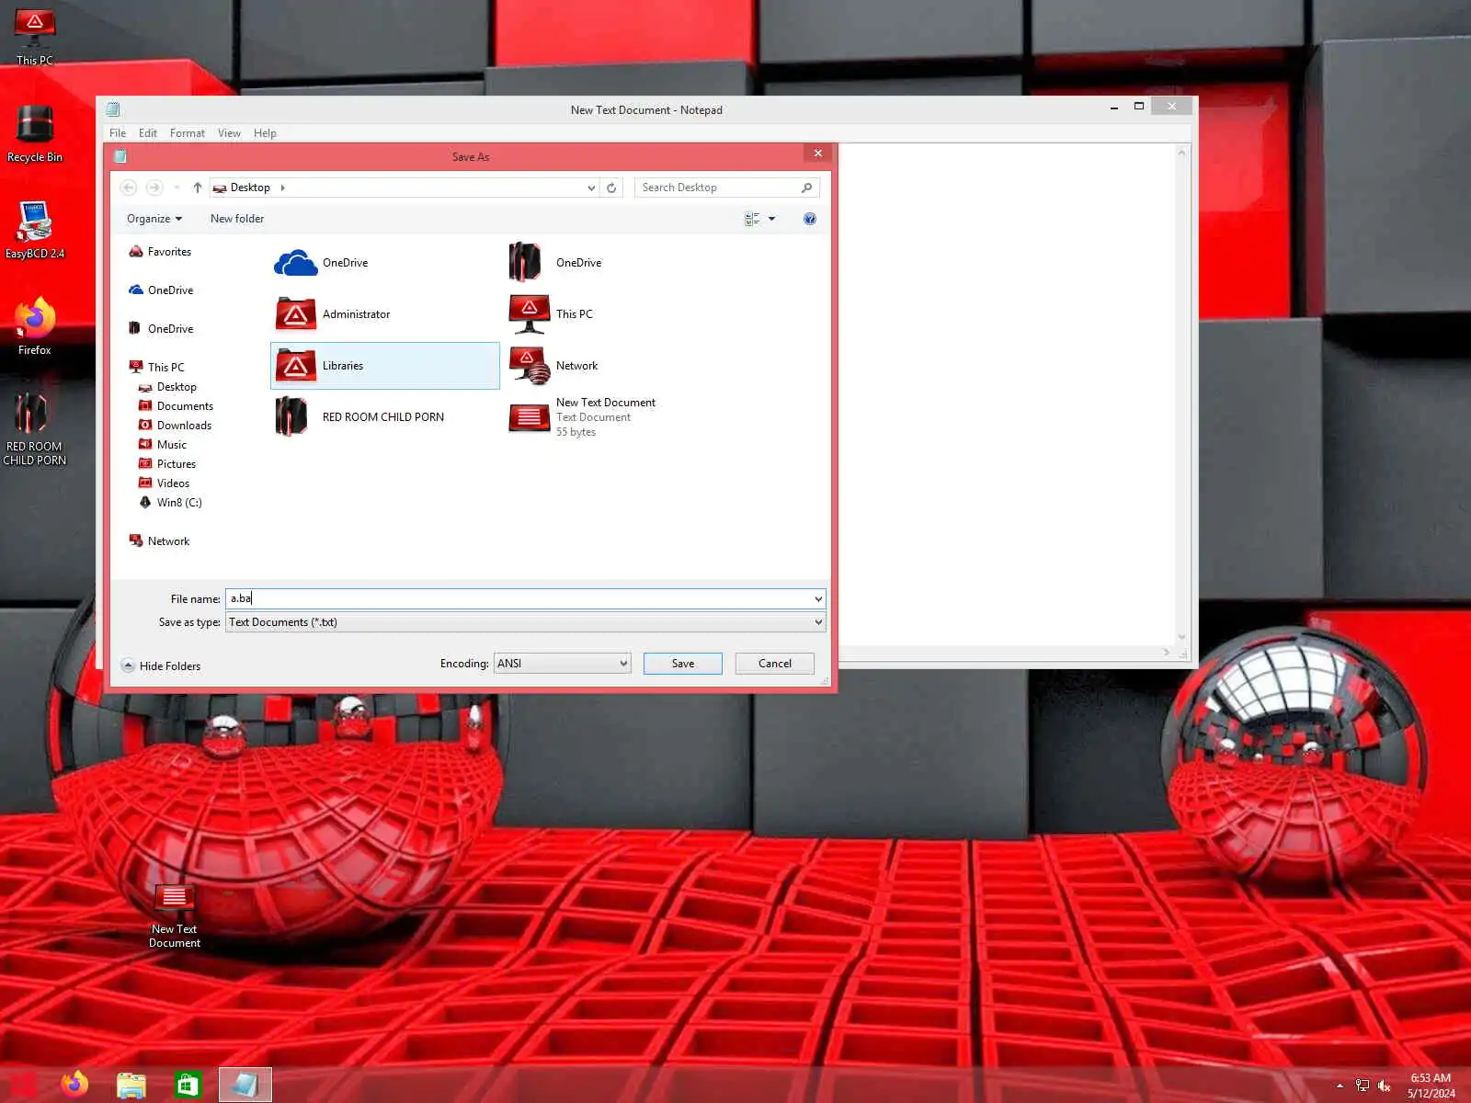Expand the File name dropdown
This screenshot has height=1103, width=1471.
pyautogui.click(x=817, y=599)
